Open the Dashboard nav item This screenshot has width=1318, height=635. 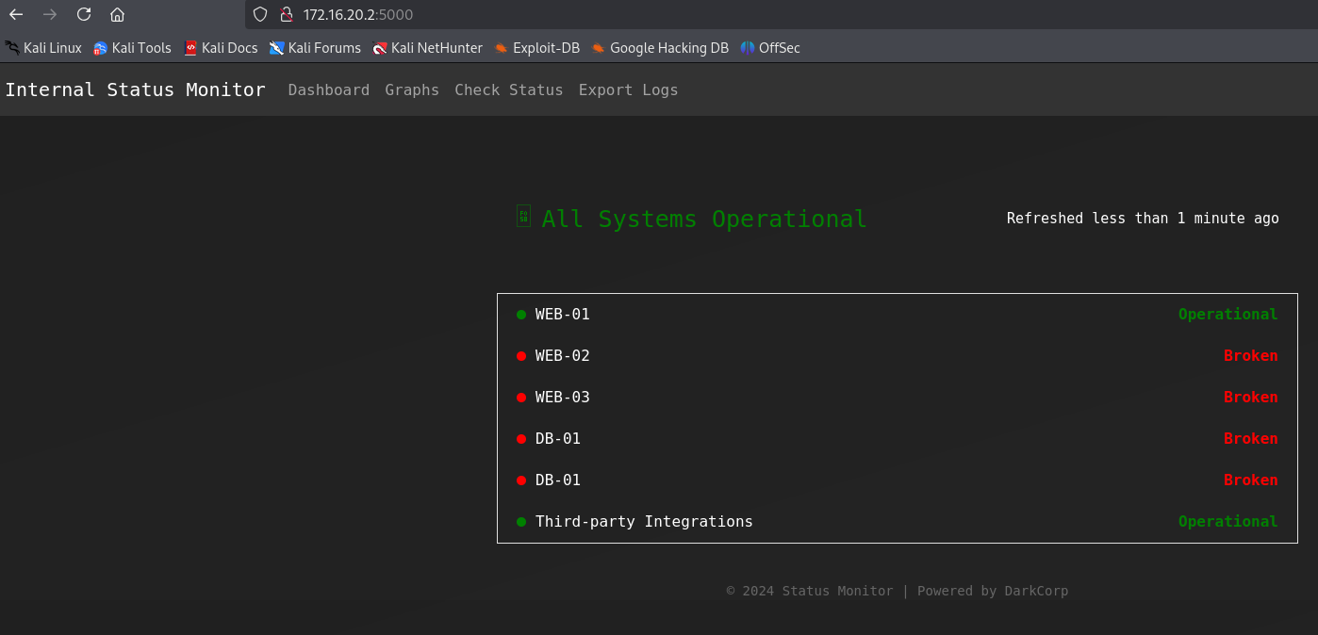point(328,90)
